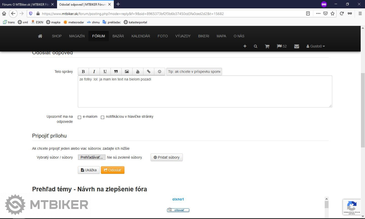The height and width of the screenshot is (219, 365).
Task: Insert a YouTube video in the editor
Action: (x=138, y=72)
